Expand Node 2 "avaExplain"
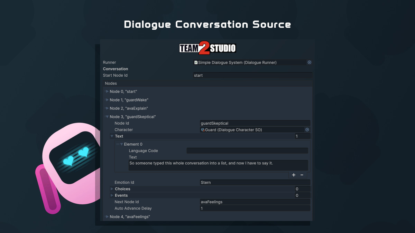The height and width of the screenshot is (233, 415). coord(107,108)
